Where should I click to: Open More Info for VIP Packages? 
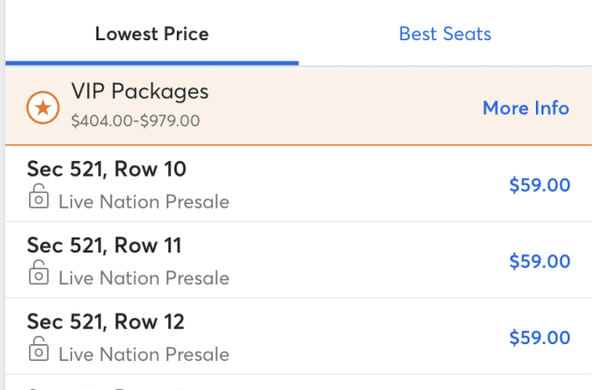click(x=526, y=108)
